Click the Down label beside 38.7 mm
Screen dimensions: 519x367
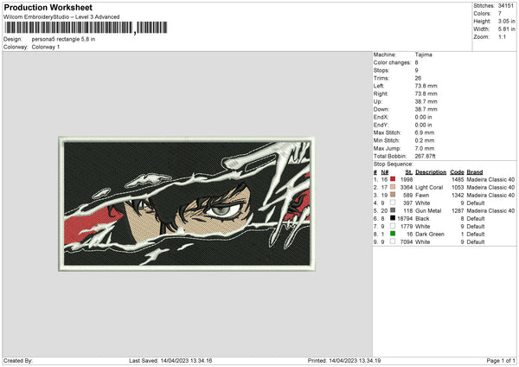pos(381,109)
